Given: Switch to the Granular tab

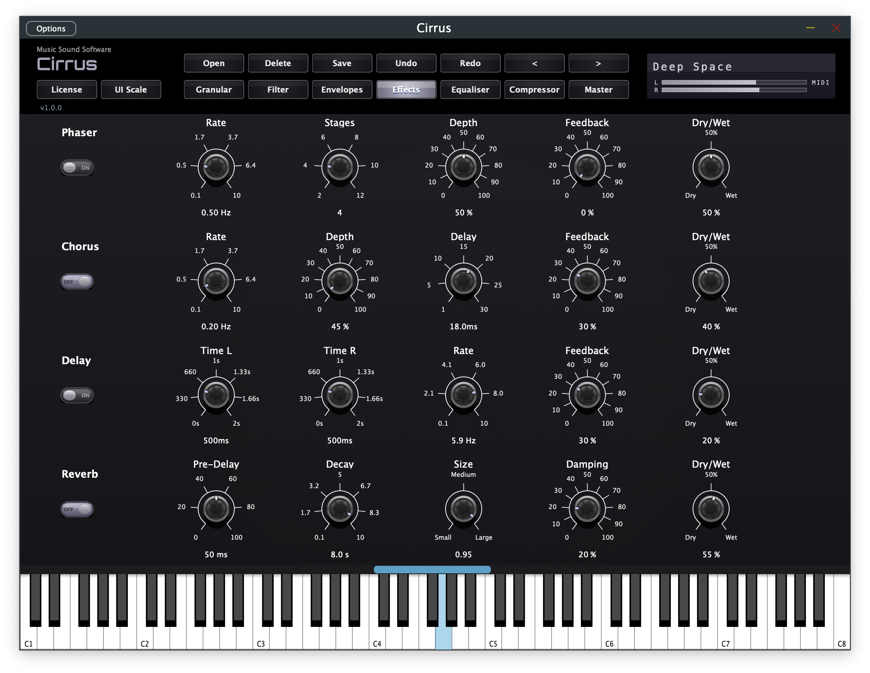Looking at the screenshot, I should 214,90.
